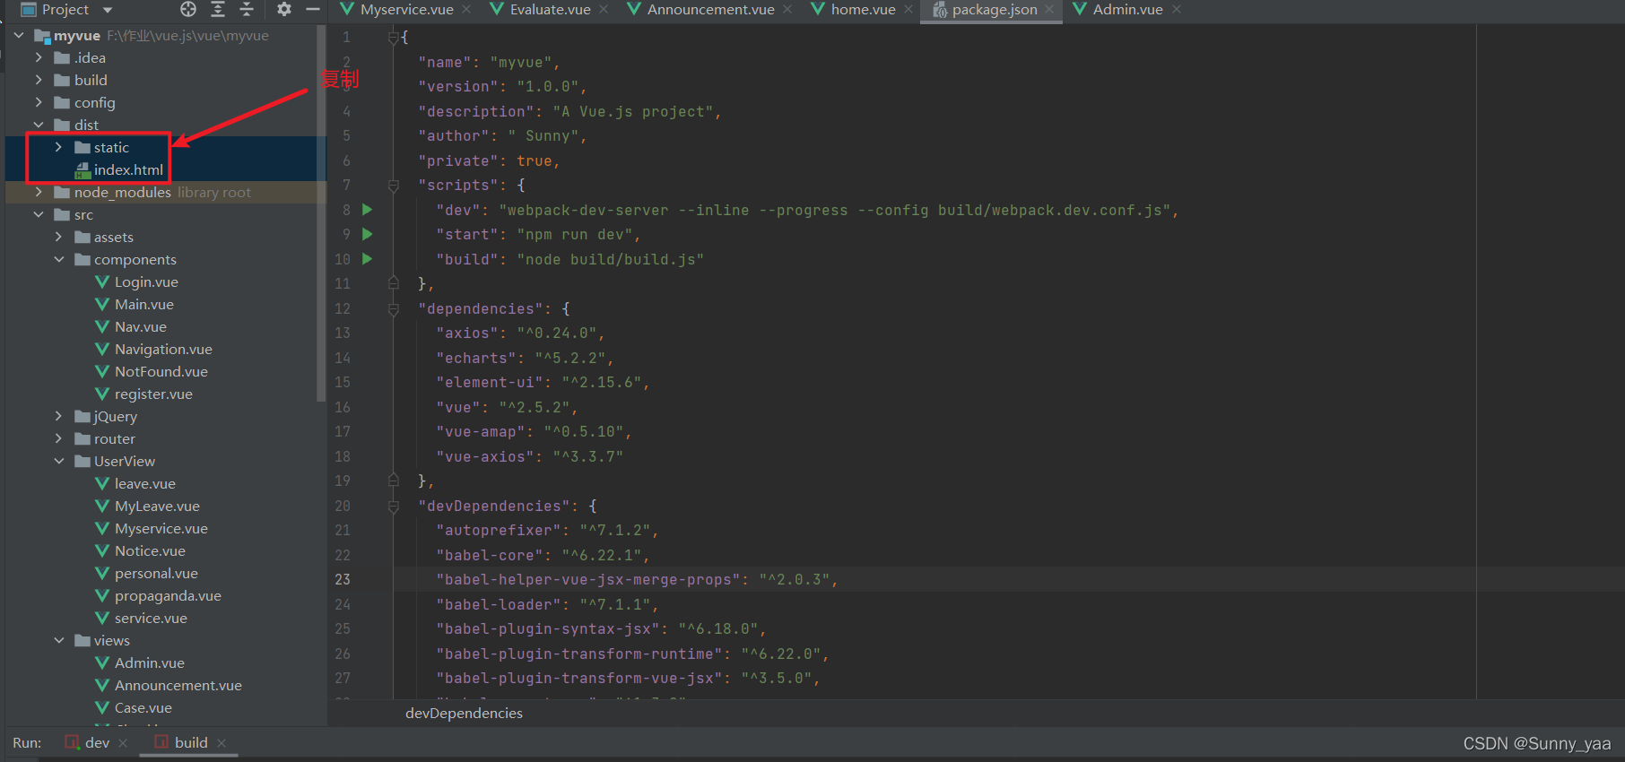The width and height of the screenshot is (1625, 762).
Task: Expand the node_modules folder
Action: [39, 192]
